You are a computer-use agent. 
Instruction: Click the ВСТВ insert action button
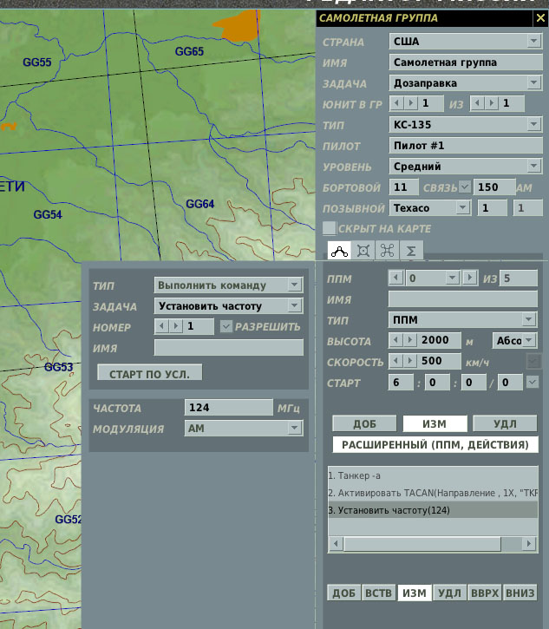coord(378,593)
